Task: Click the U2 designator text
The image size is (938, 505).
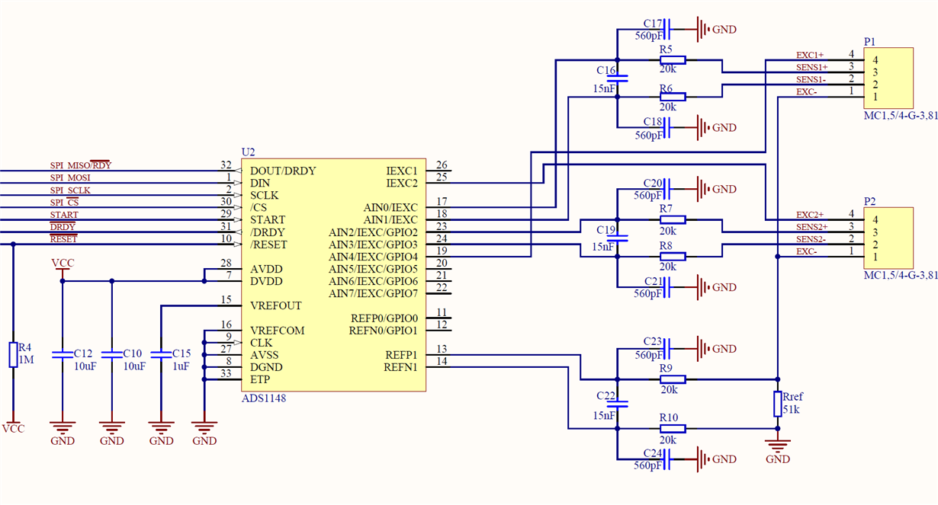Action: click(x=248, y=152)
